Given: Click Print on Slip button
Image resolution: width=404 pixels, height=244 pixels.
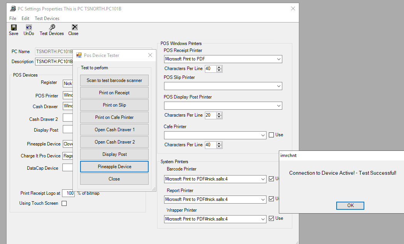Looking at the screenshot, I should (x=114, y=105).
